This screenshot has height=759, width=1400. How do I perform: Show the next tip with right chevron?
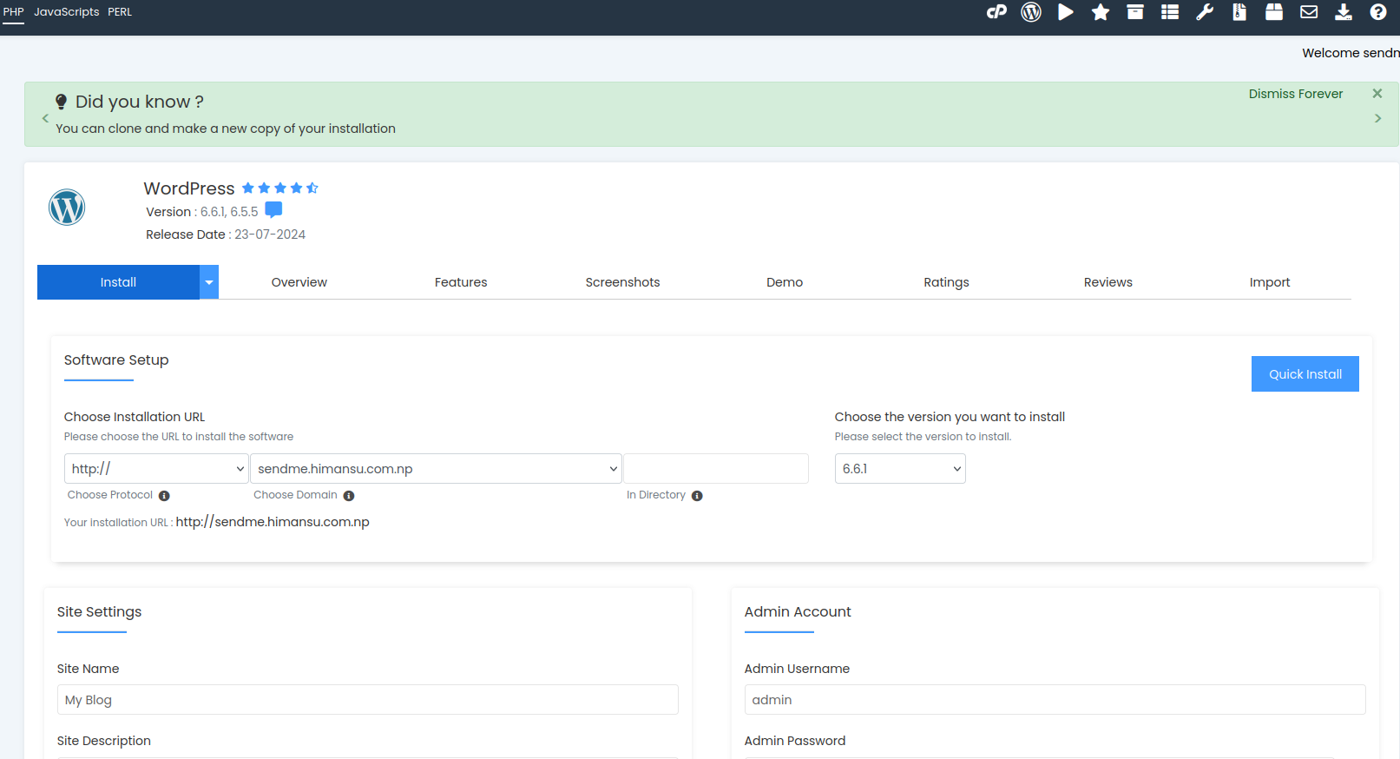click(x=1378, y=118)
